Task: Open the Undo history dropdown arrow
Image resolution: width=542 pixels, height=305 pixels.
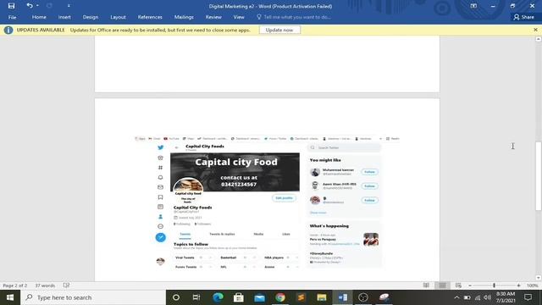Action: [37, 6]
